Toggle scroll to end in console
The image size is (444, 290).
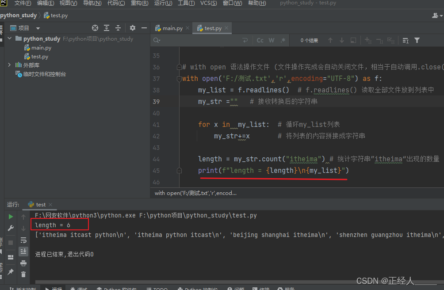[23, 251]
